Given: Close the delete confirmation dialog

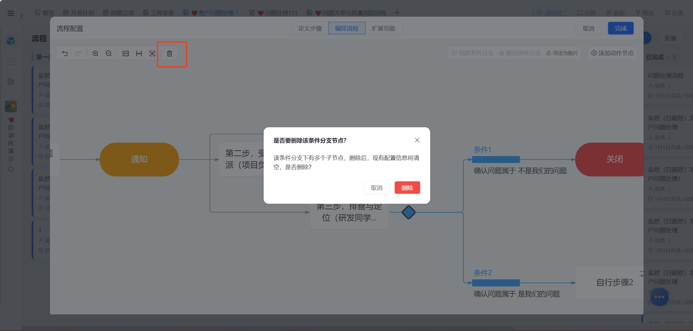Looking at the screenshot, I should 417,140.
